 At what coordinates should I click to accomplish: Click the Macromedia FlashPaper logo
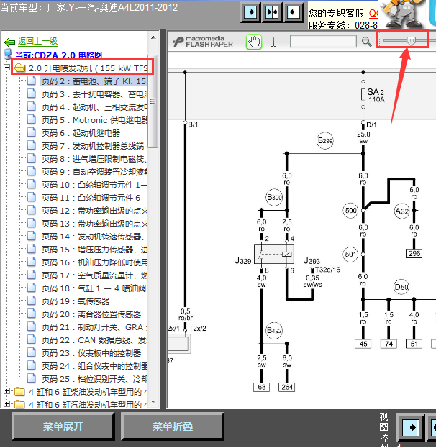click(x=203, y=42)
